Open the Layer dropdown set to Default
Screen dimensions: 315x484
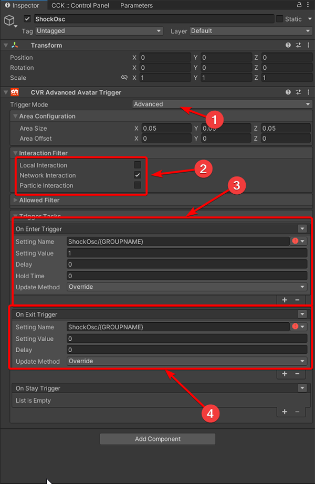(250, 31)
